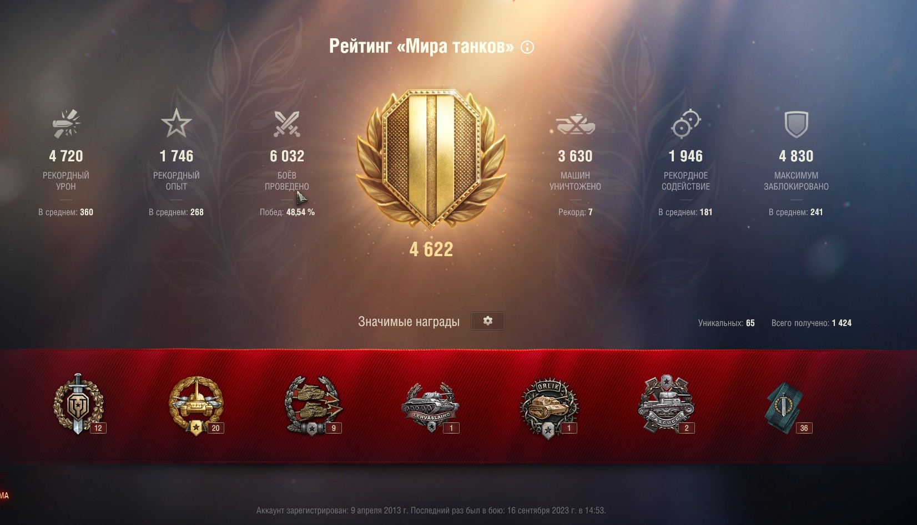Click the Всего получено: 1 424 counter
Screen dimensions: 917x525
pos(811,323)
